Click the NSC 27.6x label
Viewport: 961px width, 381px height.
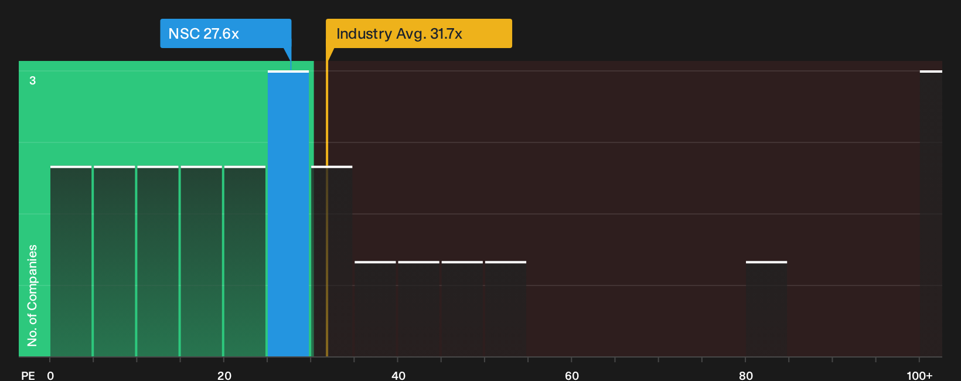tap(226, 33)
